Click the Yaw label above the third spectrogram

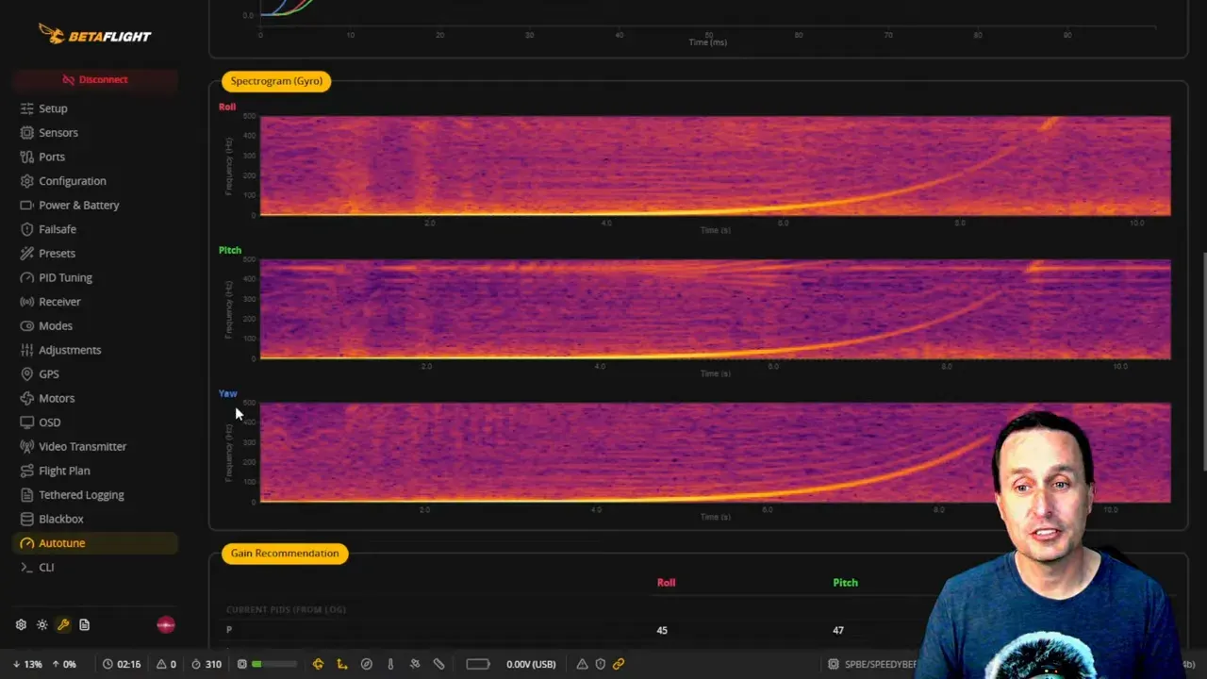(227, 393)
